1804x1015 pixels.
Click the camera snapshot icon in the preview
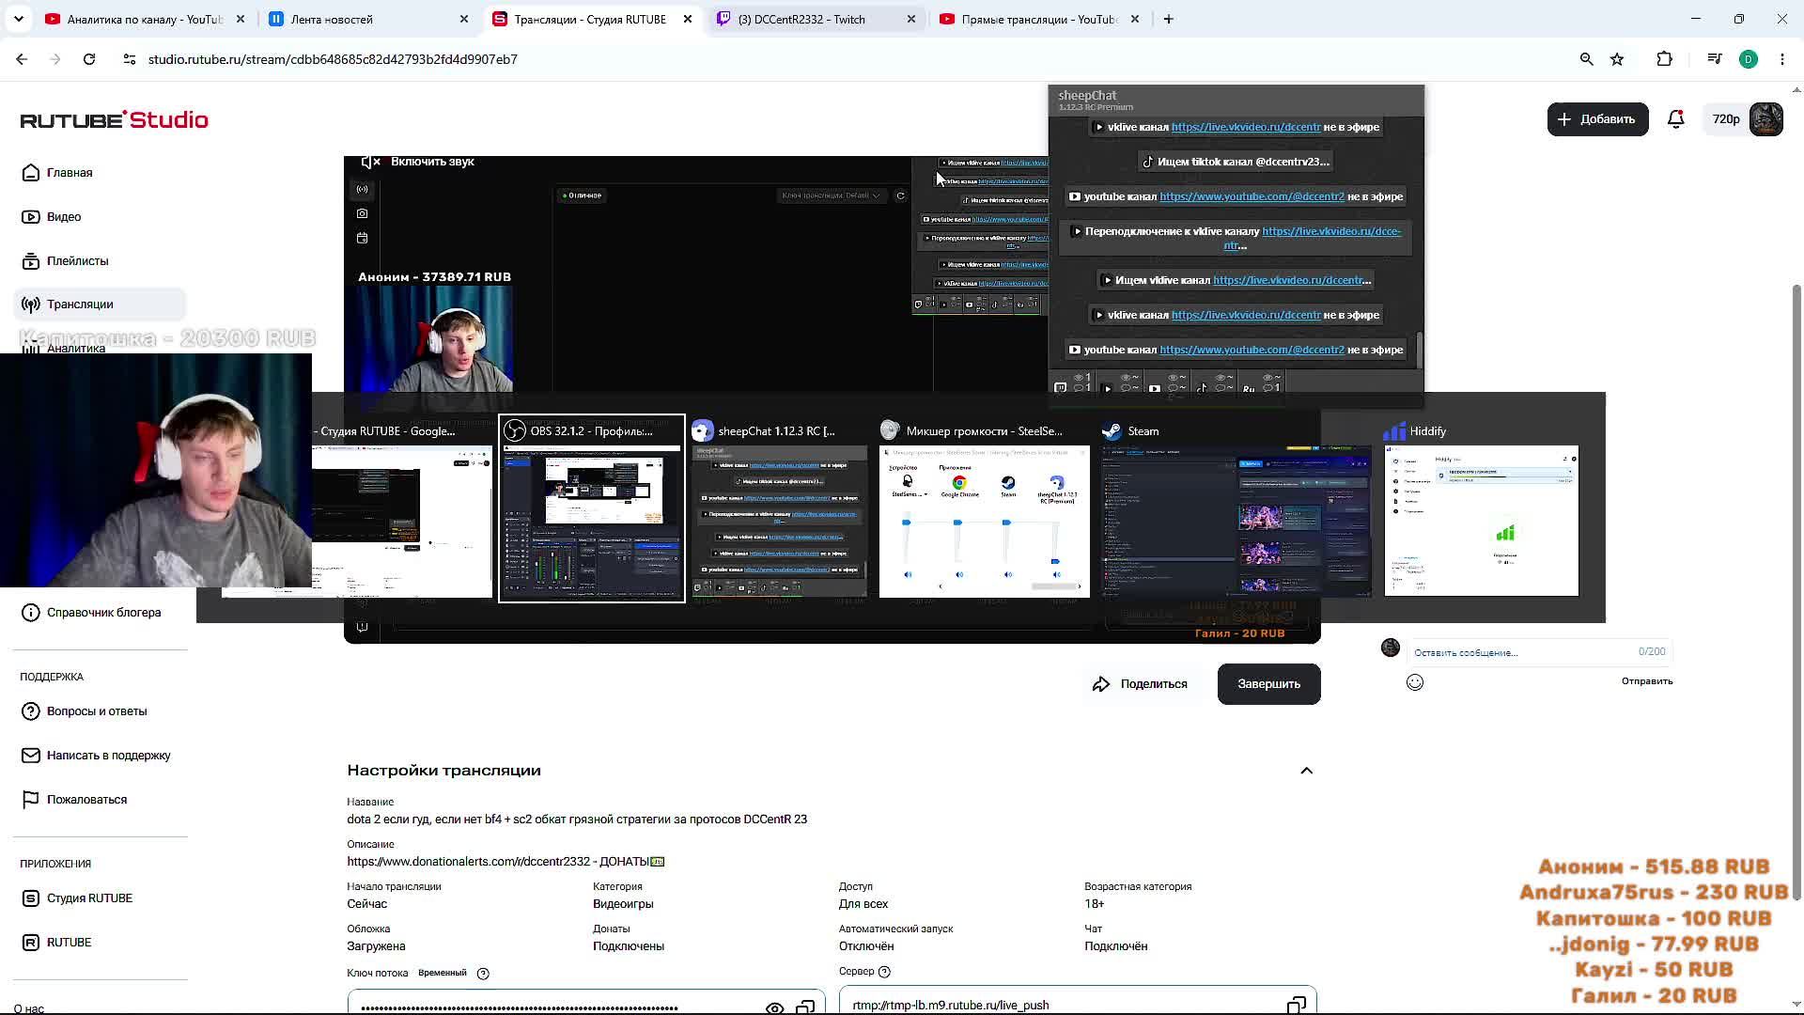click(362, 214)
